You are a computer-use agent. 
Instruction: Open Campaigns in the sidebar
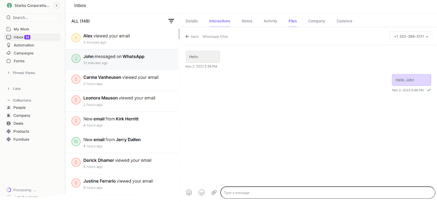point(24,53)
